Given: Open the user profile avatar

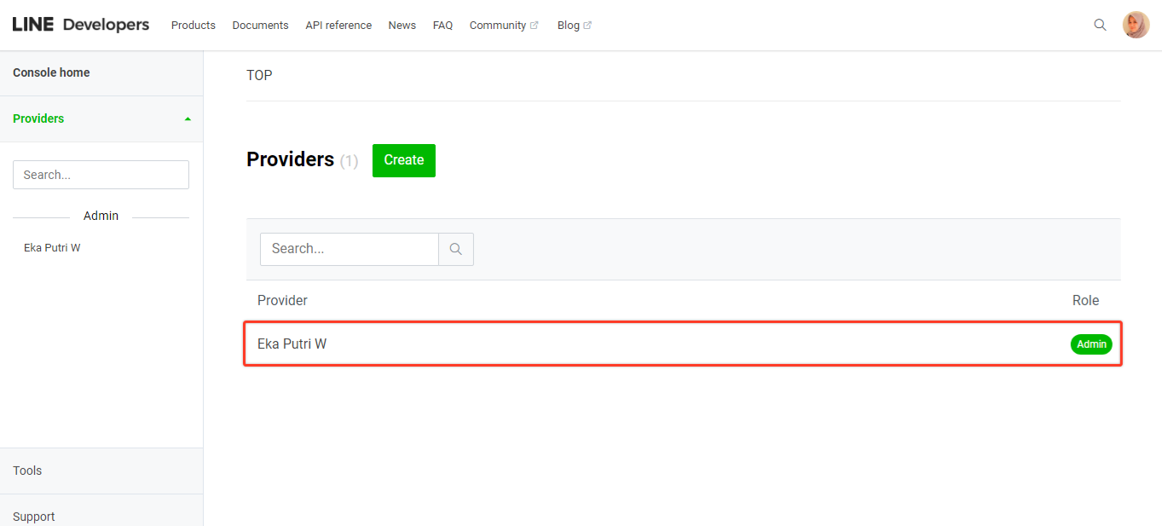Looking at the screenshot, I should [x=1136, y=25].
